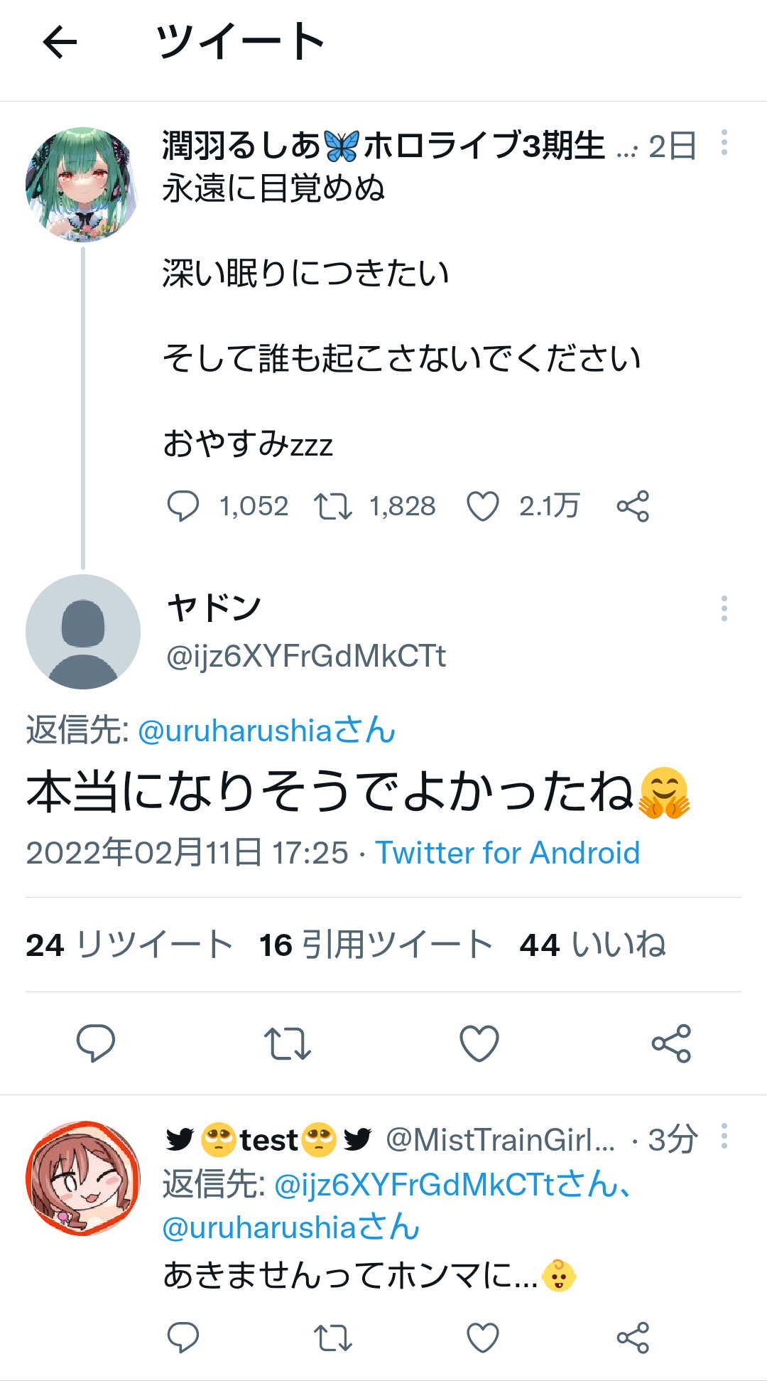Reply to test's comment
Screen dimensions: 767x1381
(x=183, y=1338)
